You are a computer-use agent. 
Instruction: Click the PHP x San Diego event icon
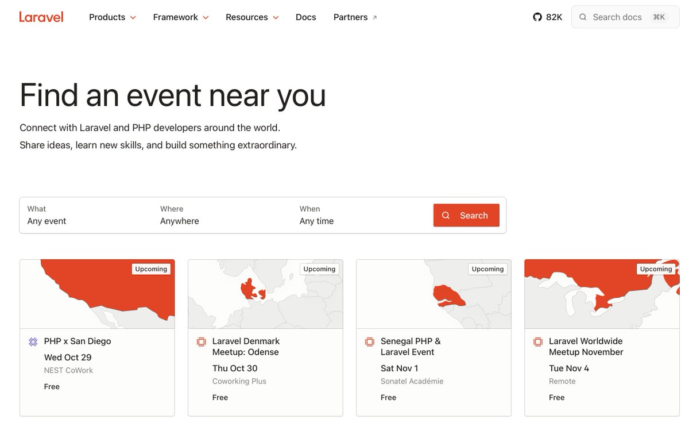click(x=33, y=342)
